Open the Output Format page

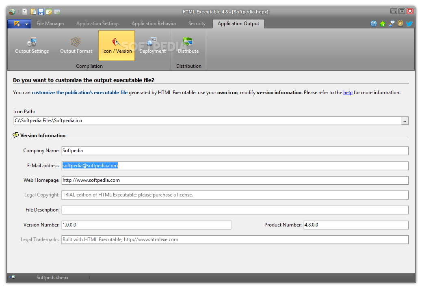pyautogui.click(x=76, y=45)
